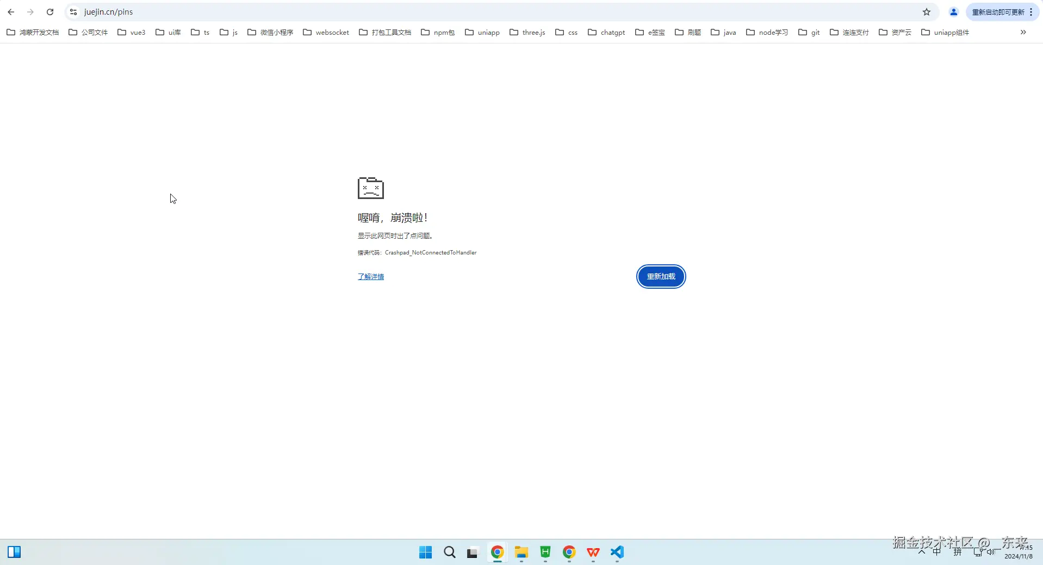Viewport: 1043px width, 565px height.
Task: Open the Chrome profile avatar icon
Action: pyautogui.click(x=953, y=12)
